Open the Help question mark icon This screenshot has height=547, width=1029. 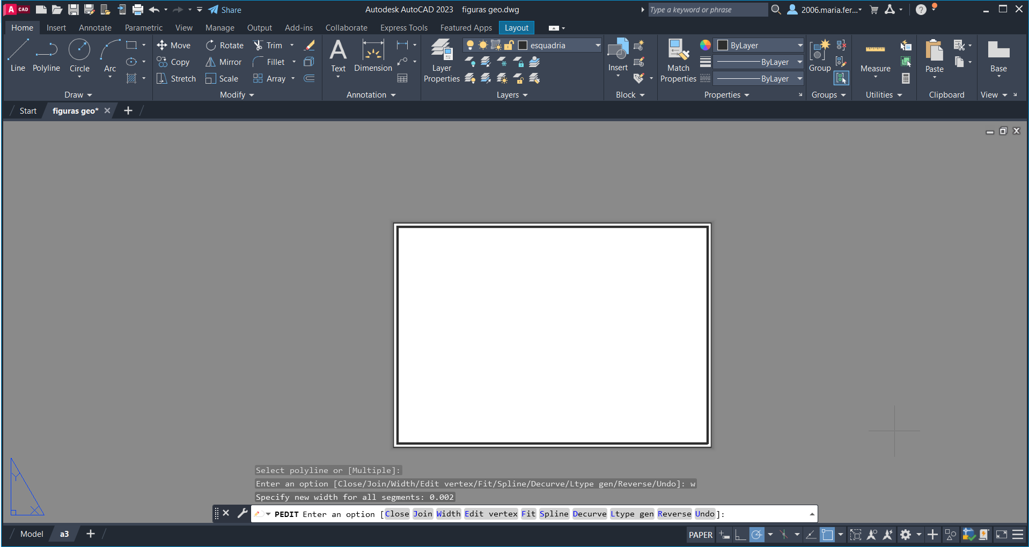[x=921, y=10]
